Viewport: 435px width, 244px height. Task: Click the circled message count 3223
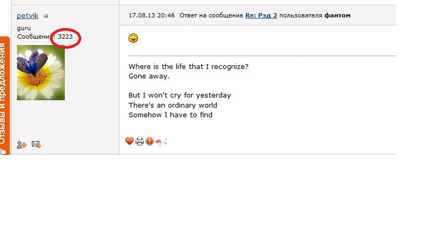coord(65,36)
